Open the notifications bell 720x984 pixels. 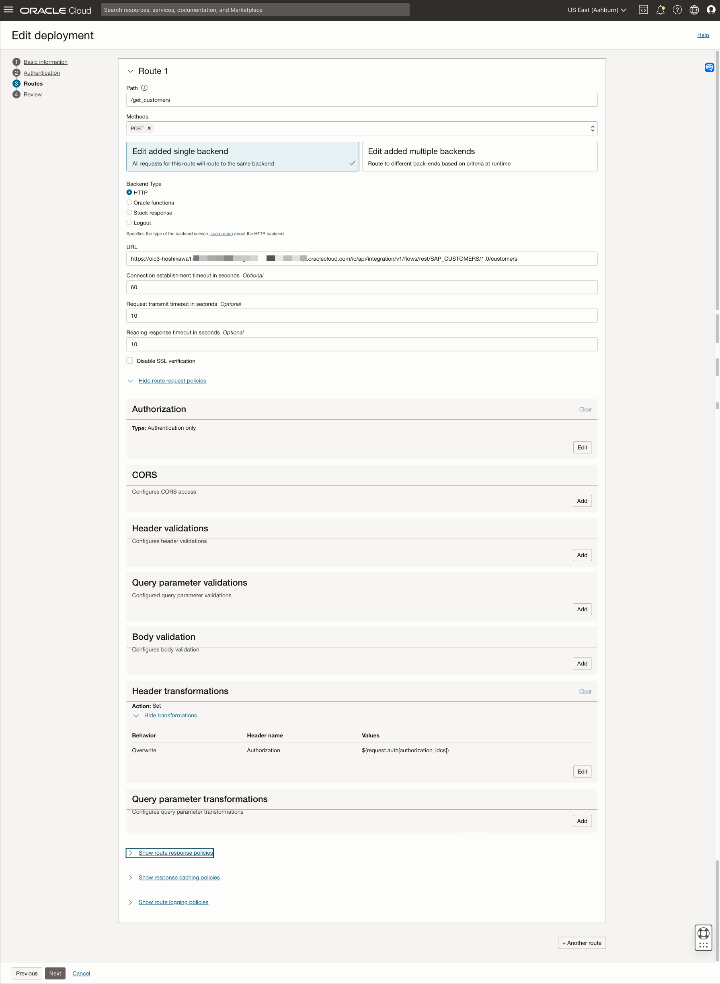click(x=660, y=10)
